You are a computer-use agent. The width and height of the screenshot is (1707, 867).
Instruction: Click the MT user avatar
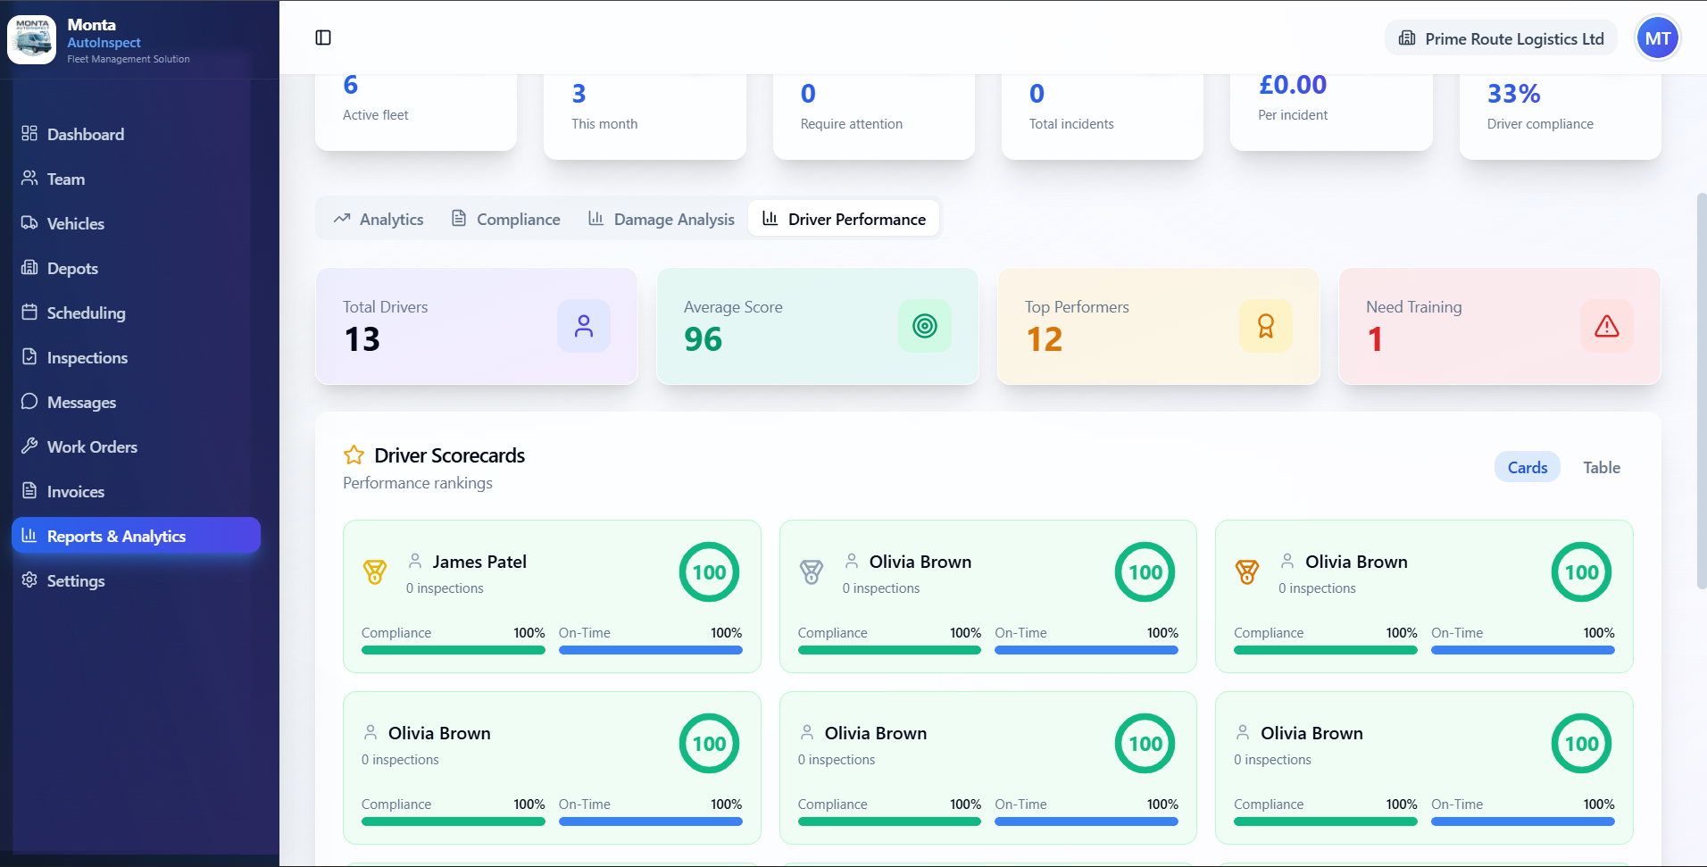(1657, 38)
